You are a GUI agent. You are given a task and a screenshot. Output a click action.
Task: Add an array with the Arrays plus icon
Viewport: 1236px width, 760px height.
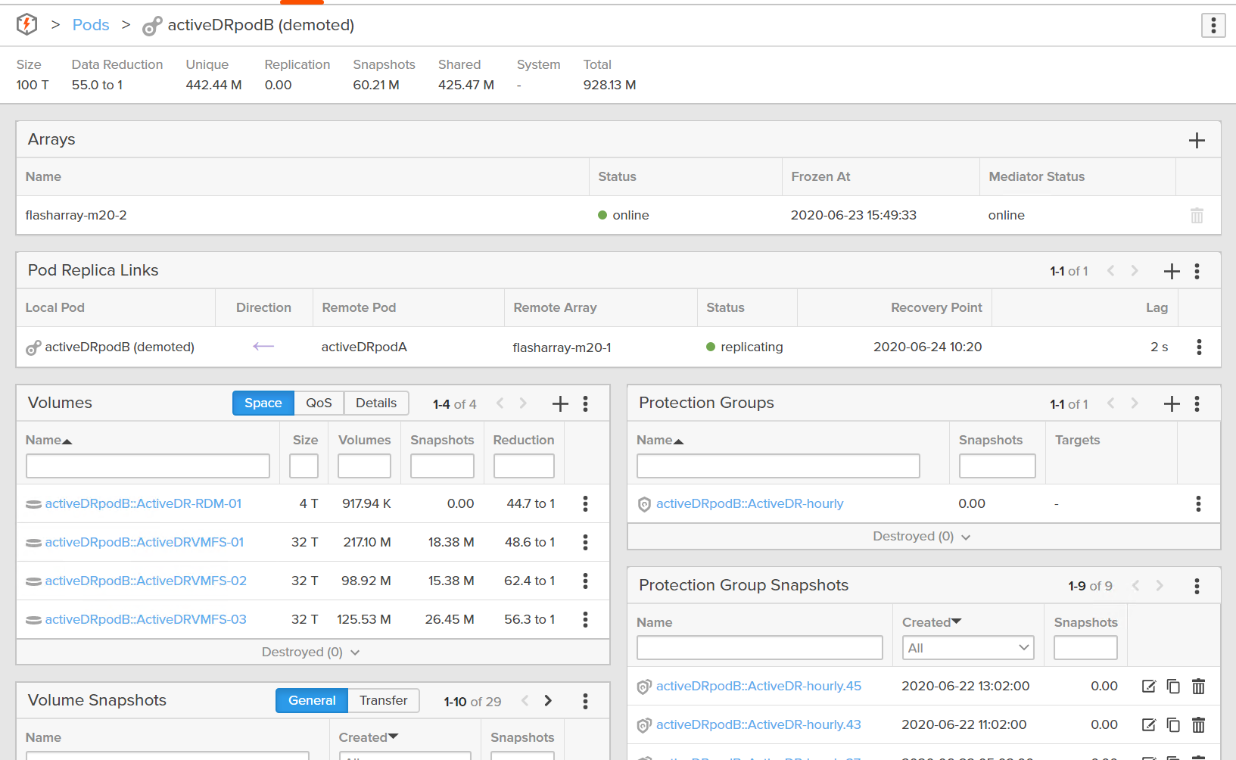1197,140
